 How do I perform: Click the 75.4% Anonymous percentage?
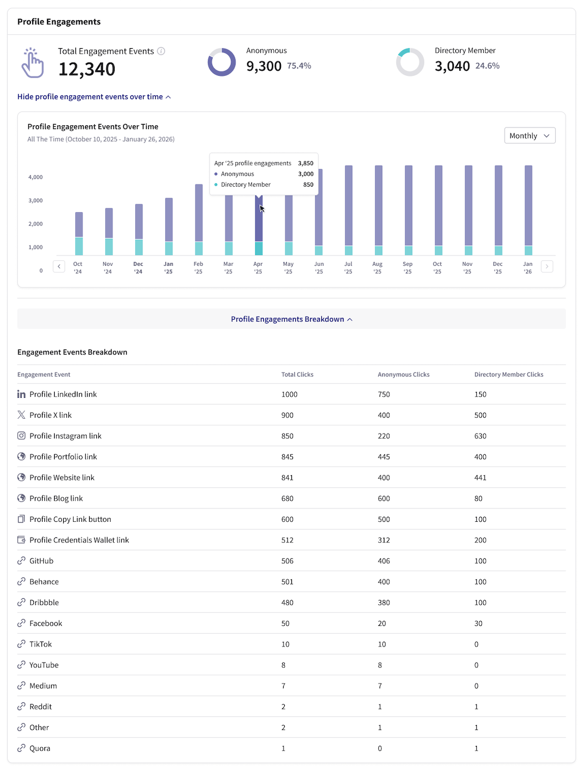tap(299, 66)
